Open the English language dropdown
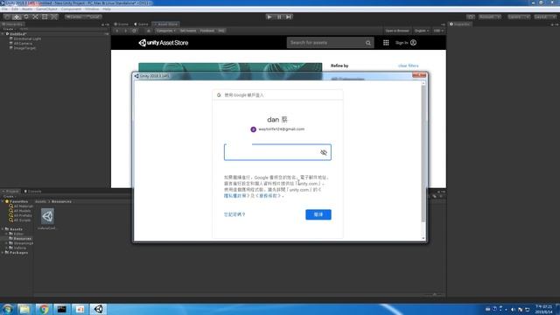Screen dimensions: 560x315 tap(422, 31)
